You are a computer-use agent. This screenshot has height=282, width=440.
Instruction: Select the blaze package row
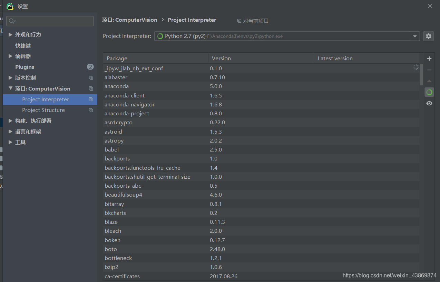tap(261, 222)
